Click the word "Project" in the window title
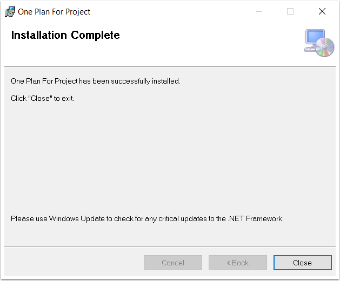The image size is (340, 281). (x=78, y=12)
